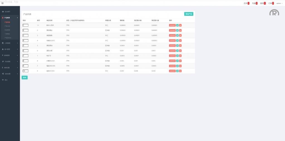
Task: Open the admin user dropdown
Action: [279, 3]
